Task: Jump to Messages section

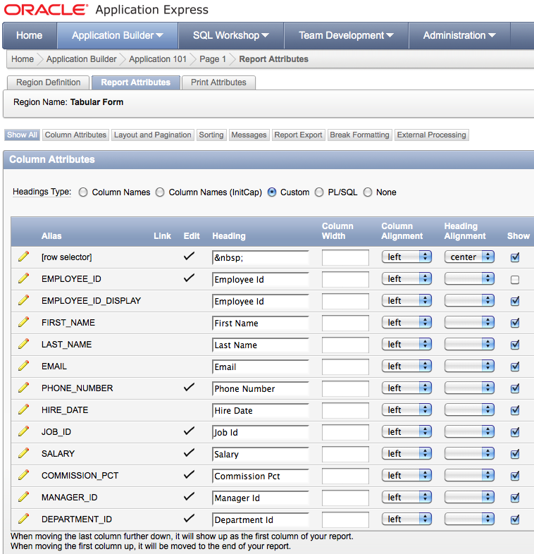Action: (249, 135)
